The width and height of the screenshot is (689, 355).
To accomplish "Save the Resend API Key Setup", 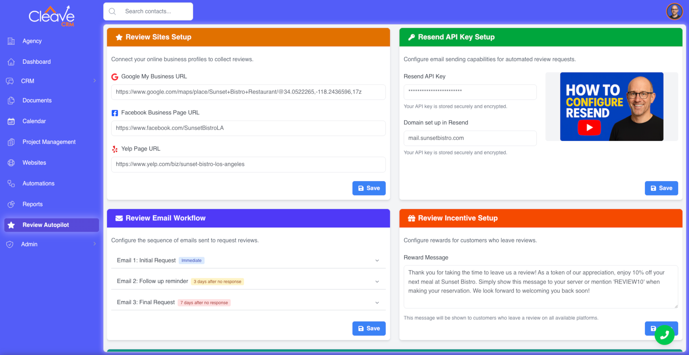I will point(661,188).
